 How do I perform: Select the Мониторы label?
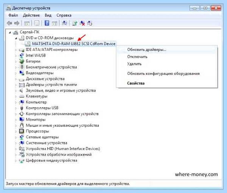pos(36,120)
